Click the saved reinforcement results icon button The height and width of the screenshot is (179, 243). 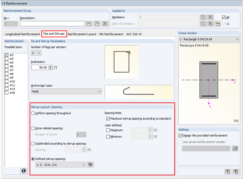[235, 148]
